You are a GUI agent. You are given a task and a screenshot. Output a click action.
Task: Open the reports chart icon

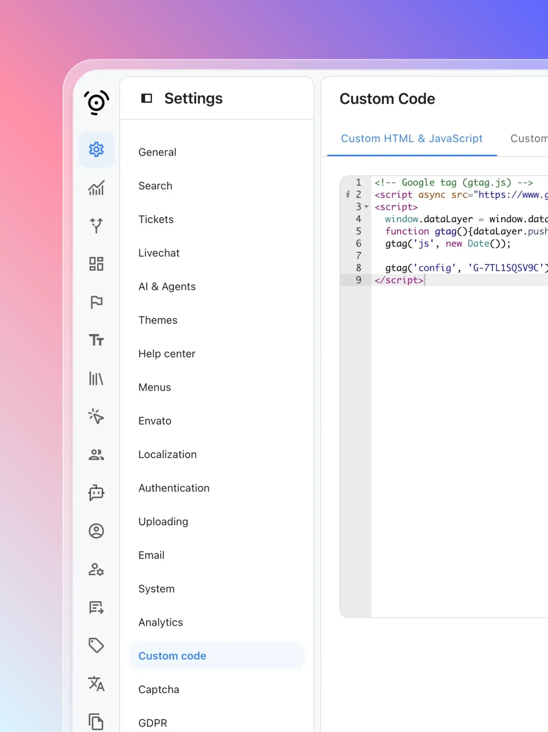tap(96, 188)
